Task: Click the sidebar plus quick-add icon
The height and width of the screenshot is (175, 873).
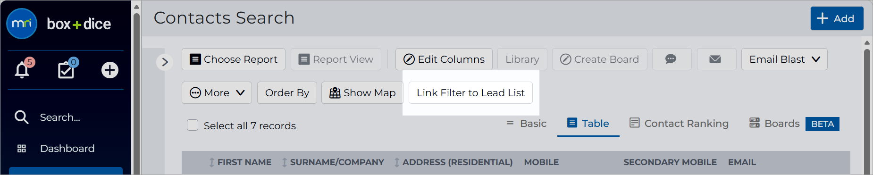Action: 110,70
